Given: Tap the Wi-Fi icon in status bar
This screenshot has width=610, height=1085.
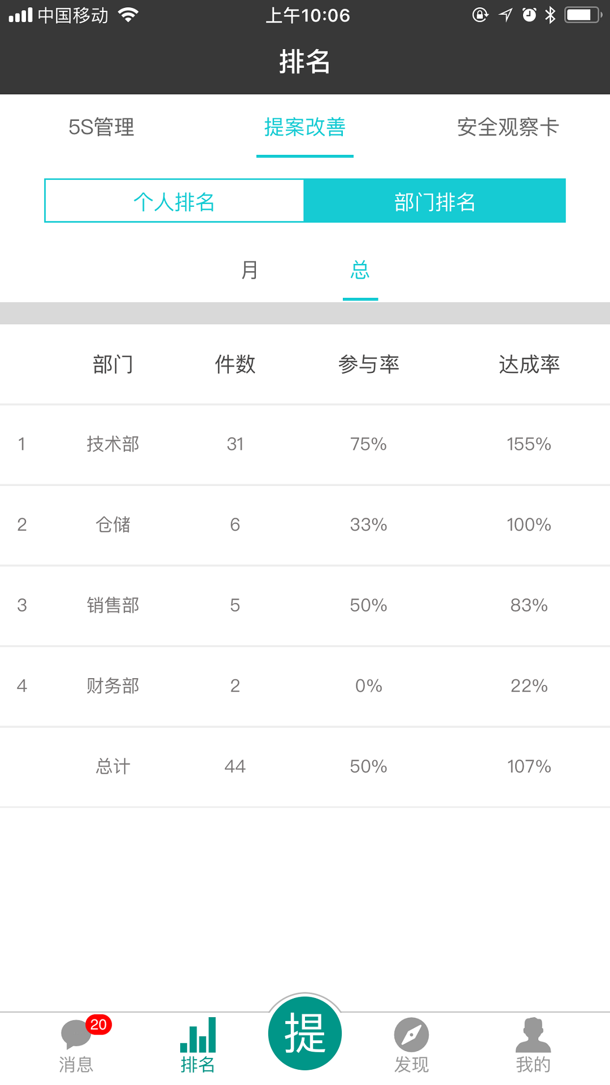Looking at the screenshot, I should [129, 15].
